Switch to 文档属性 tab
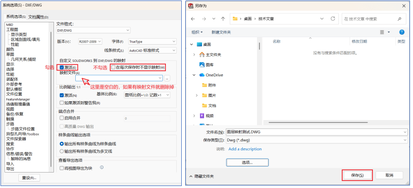This screenshot has height=188, width=413. click(x=39, y=17)
